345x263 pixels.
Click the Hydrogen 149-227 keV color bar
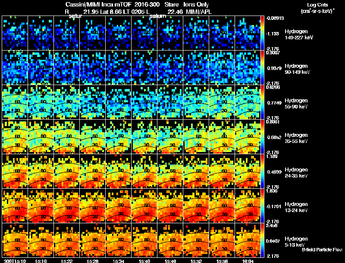coord(263,33)
